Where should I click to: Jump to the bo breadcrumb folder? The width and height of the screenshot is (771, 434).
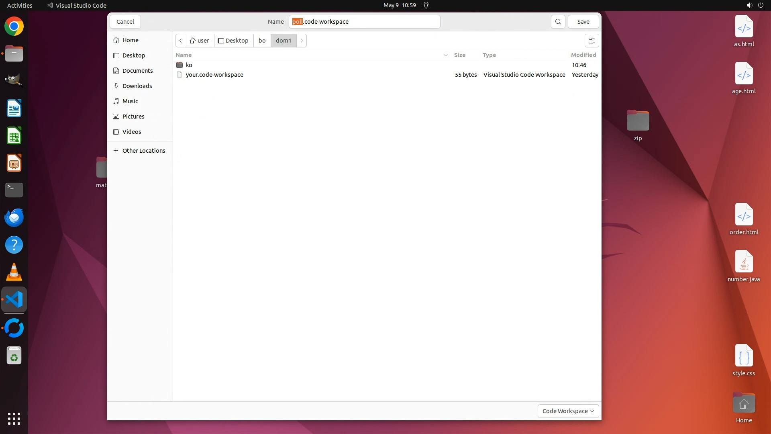[262, 41]
